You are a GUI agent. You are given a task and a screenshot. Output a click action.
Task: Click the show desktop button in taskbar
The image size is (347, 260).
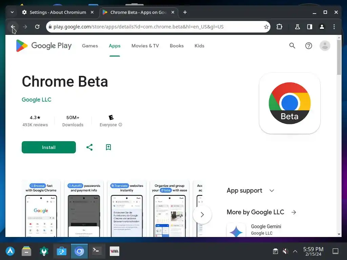click(x=335, y=251)
